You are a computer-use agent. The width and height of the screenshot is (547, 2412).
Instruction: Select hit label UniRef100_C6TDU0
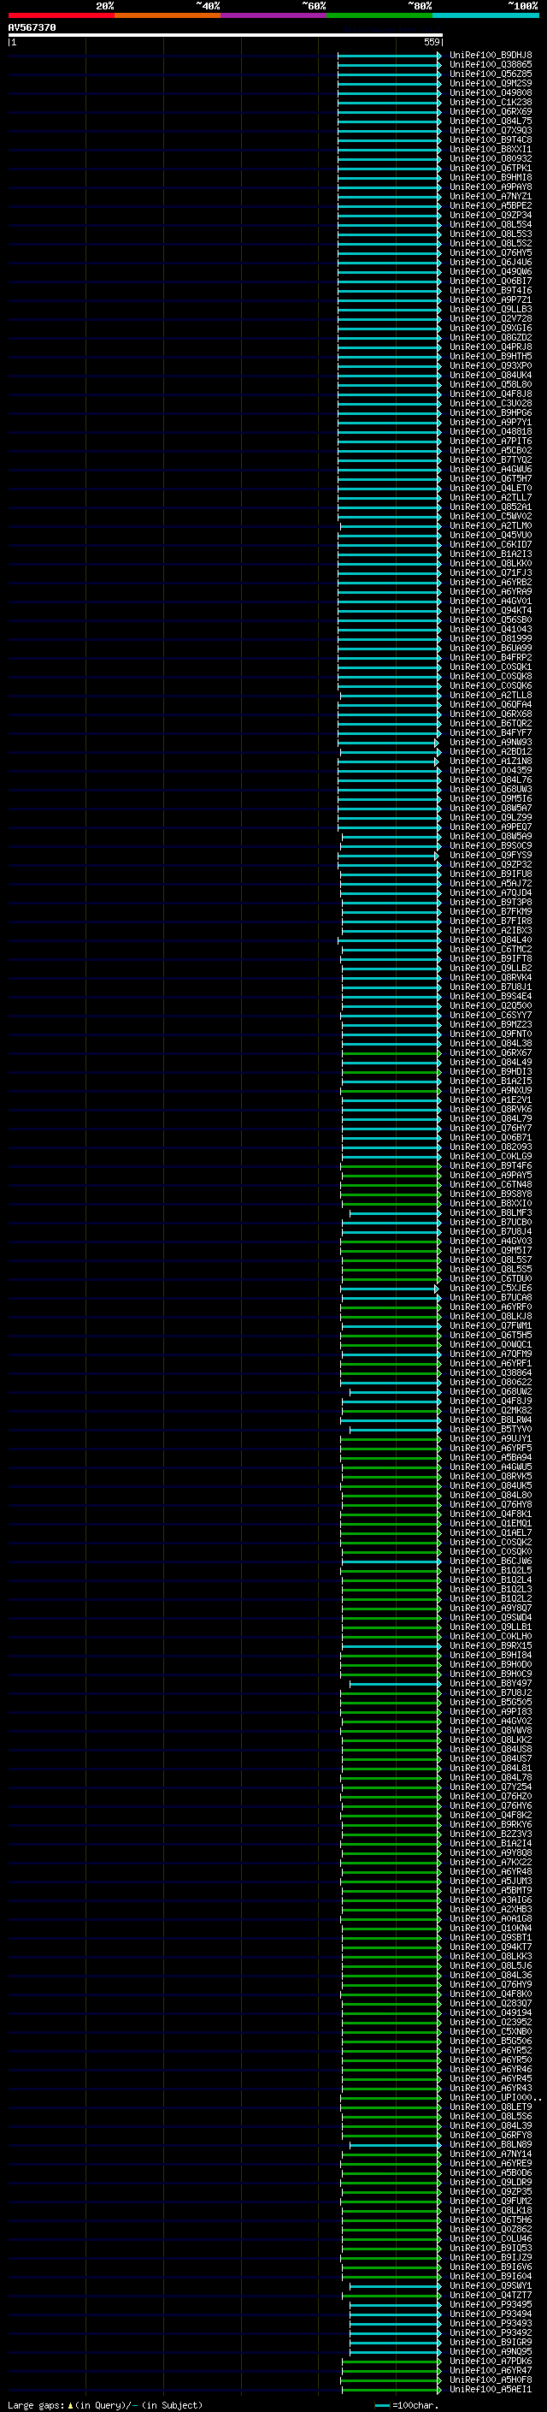(x=491, y=1278)
